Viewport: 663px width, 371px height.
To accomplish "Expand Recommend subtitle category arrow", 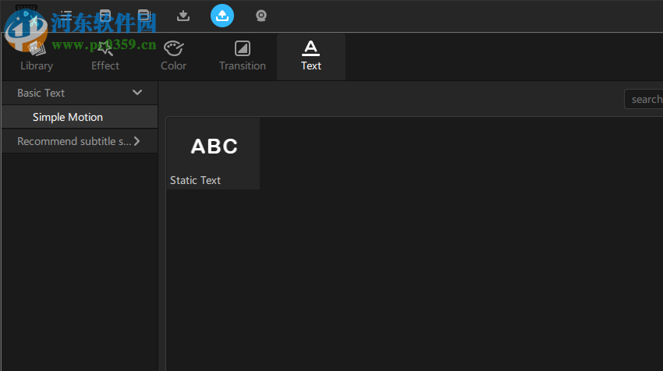I will [137, 141].
